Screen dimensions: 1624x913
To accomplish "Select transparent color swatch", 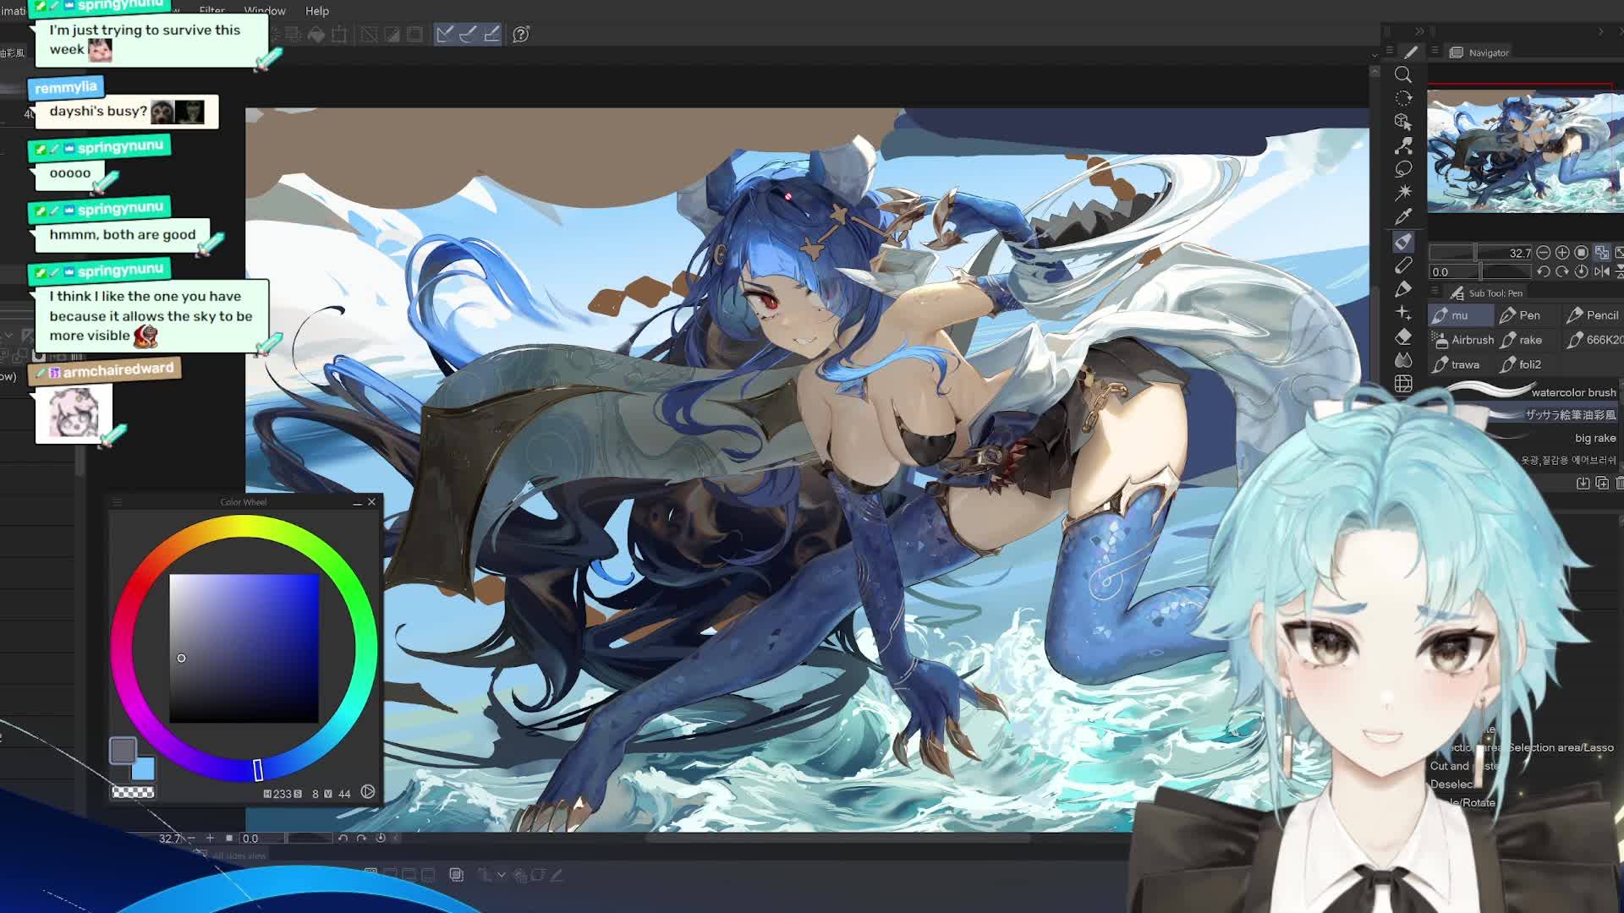I will [133, 792].
